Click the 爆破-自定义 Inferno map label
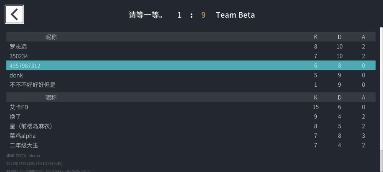 point(23,155)
